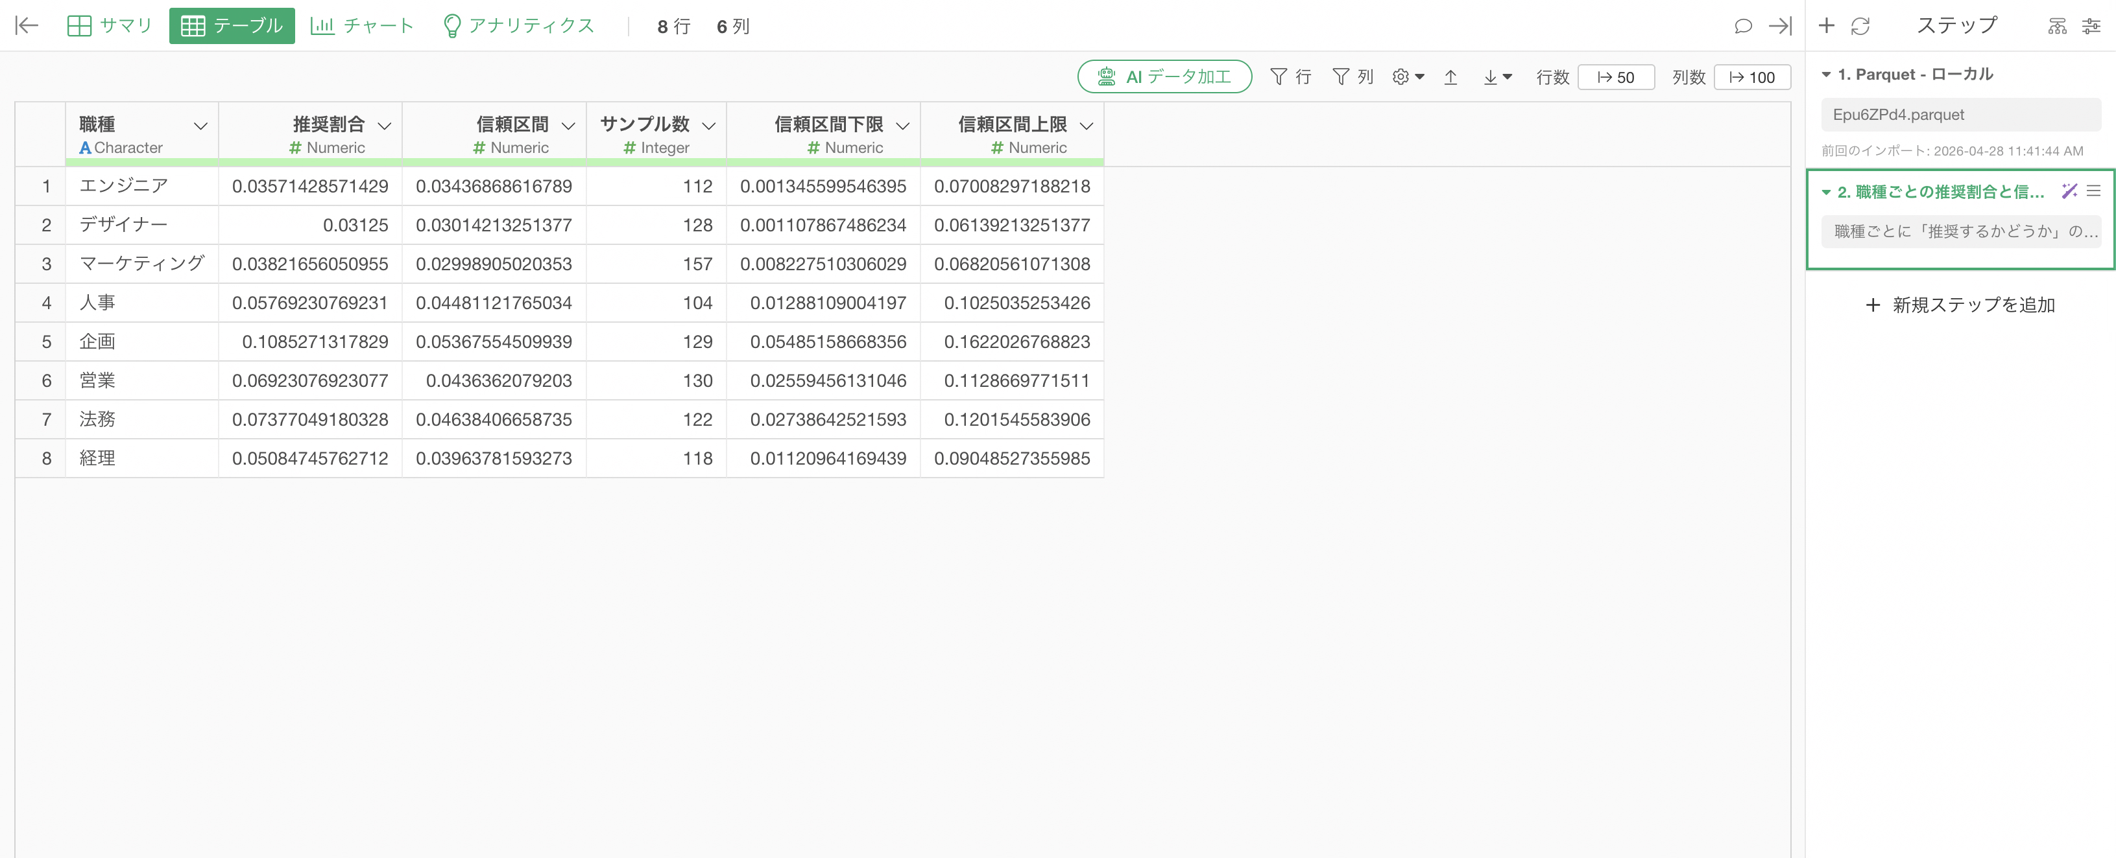Open the comment bubble icon
The height and width of the screenshot is (858, 2116).
(1742, 27)
